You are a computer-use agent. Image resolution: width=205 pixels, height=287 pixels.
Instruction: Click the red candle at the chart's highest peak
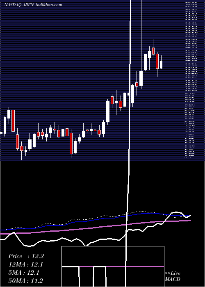click(x=153, y=51)
